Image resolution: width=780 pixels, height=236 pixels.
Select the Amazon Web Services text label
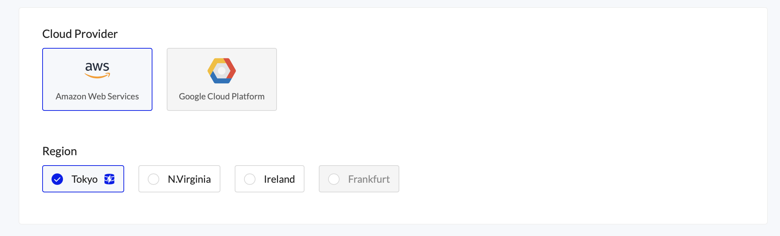click(97, 97)
